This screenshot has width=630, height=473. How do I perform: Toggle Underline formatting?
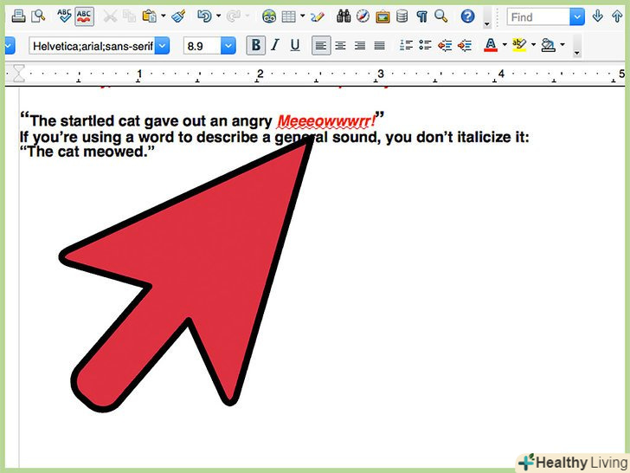pyautogui.click(x=295, y=45)
